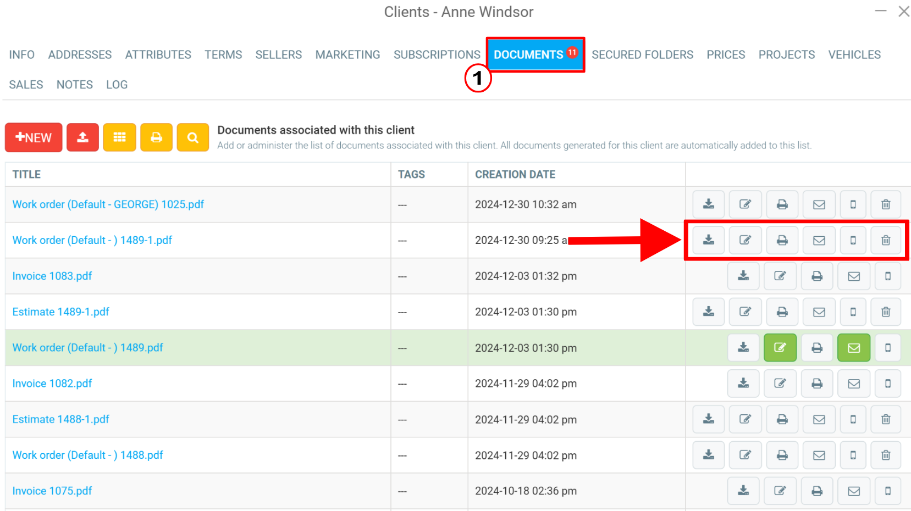Open the yellow search button

(x=192, y=137)
